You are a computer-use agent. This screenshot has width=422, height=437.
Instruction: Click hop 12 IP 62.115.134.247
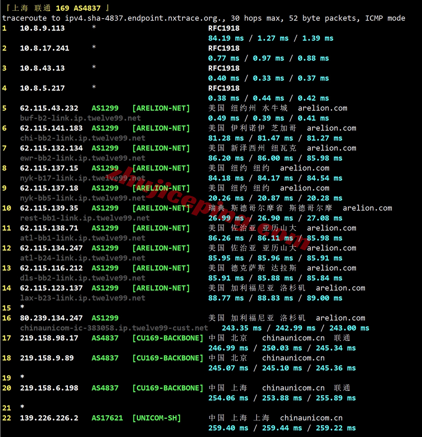point(51,248)
